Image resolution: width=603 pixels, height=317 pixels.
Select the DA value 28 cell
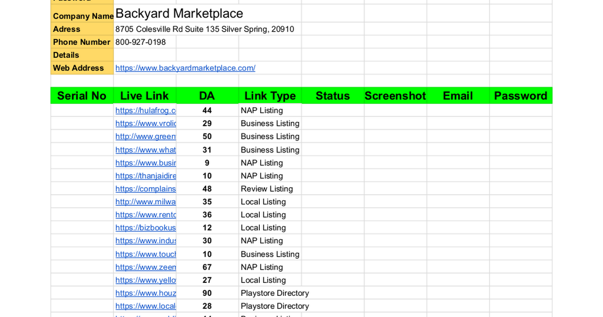click(x=207, y=306)
